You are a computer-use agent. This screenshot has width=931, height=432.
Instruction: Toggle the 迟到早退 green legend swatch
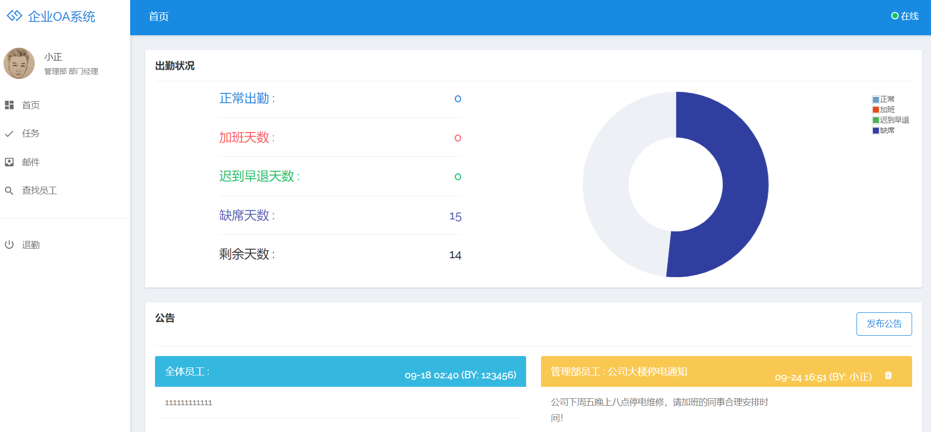click(876, 120)
